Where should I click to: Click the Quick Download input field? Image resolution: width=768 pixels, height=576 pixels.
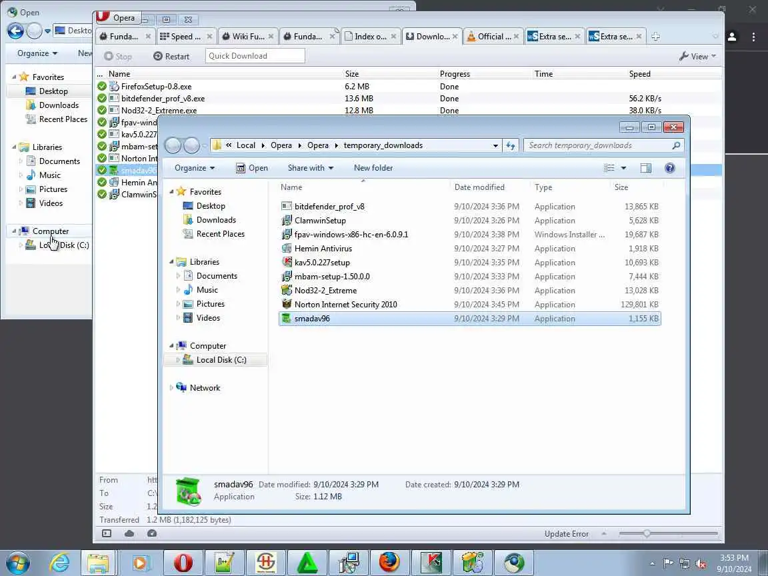pos(255,56)
